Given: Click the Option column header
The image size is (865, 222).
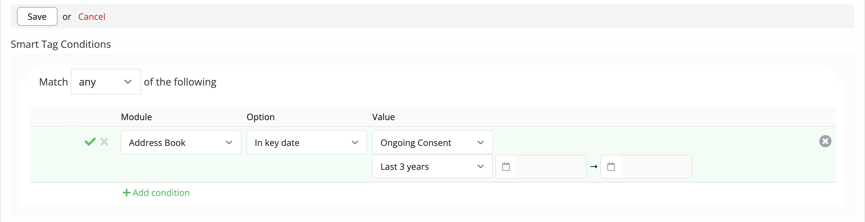Looking at the screenshot, I should tap(261, 117).
